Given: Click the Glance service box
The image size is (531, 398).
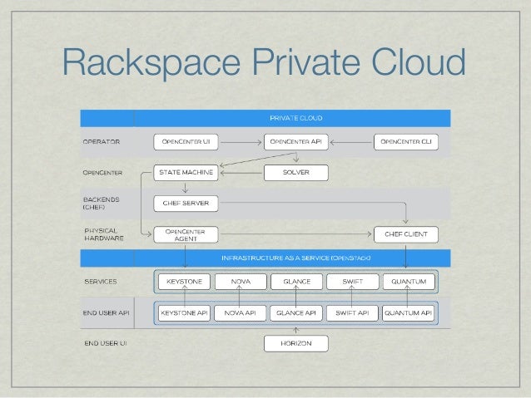Looking at the screenshot, I should tap(296, 282).
